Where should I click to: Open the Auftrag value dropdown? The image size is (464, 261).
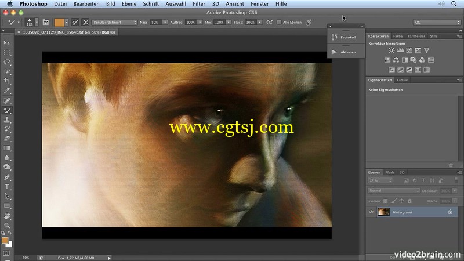[200, 23]
